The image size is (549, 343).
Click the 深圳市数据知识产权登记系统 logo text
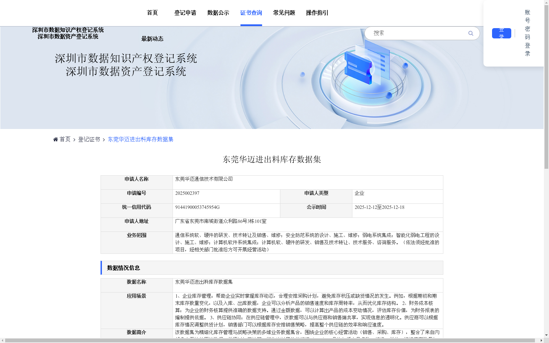tap(68, 30)
